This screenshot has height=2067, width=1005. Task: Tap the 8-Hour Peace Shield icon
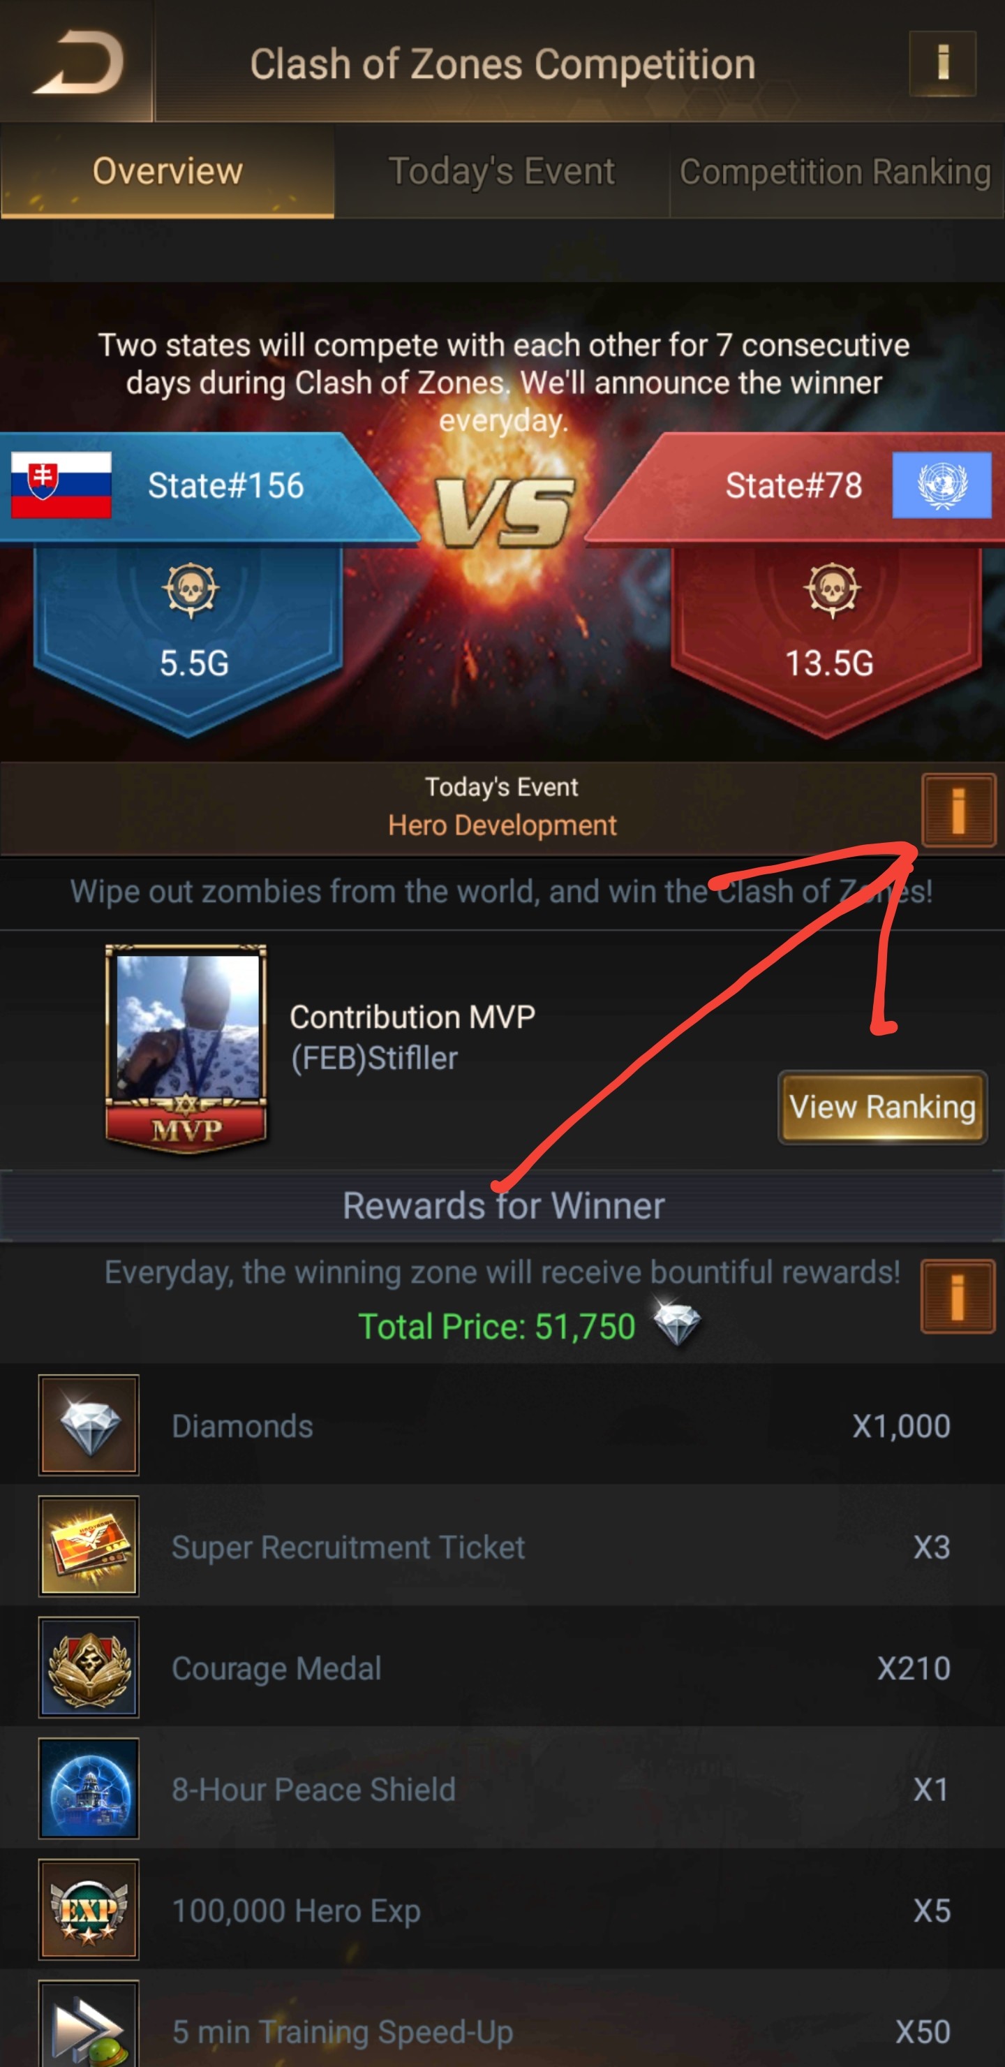tap(88, 1788)
